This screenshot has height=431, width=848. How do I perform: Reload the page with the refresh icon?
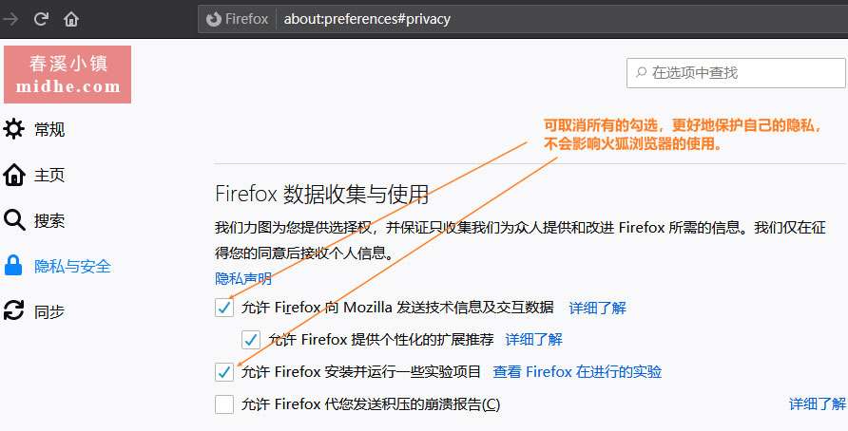(x=41, y=19)
